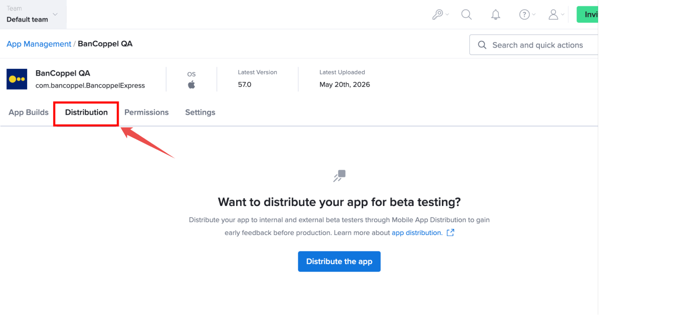This screenshot has height=315, width=679.
Task: Click the BanCoppel QA breadcrumb text
Action: pyautogui.click(x=105, y=44)
